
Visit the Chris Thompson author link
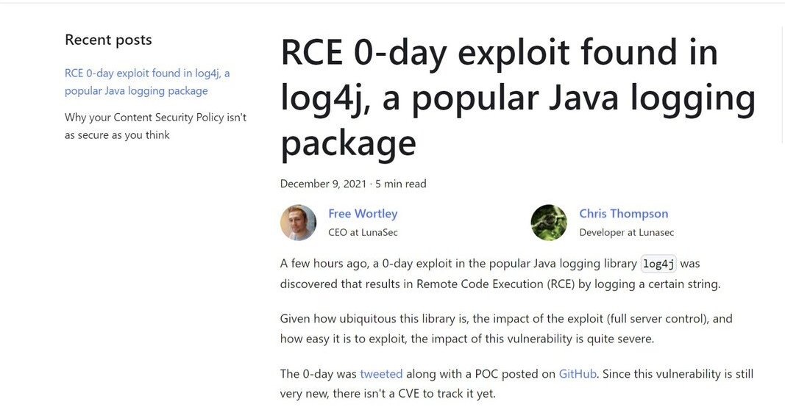(624, 214)
